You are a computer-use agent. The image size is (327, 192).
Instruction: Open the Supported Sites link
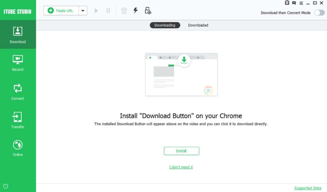(307, 188)
